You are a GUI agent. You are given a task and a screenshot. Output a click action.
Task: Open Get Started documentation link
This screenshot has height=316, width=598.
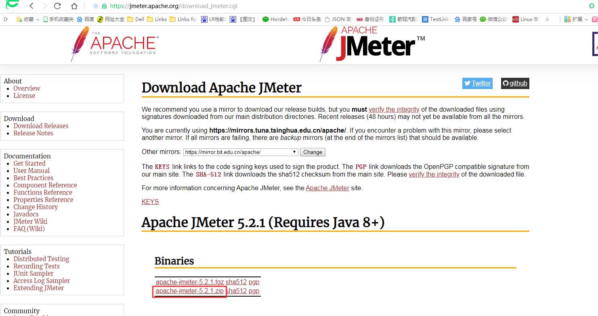pyautogui.click(x=29, y=163)
